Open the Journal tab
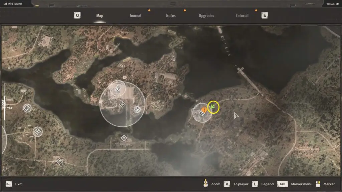This screenshot has width=342, height=192. [135, 16]
